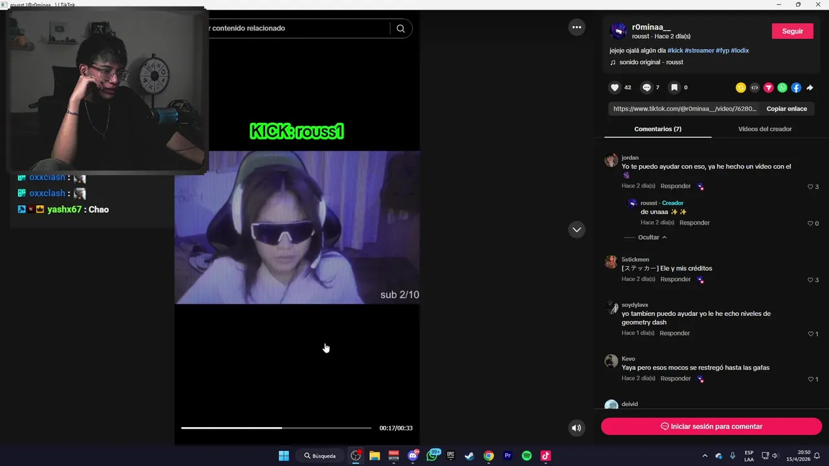Click the r0minaa__ username

pos(652,27)
